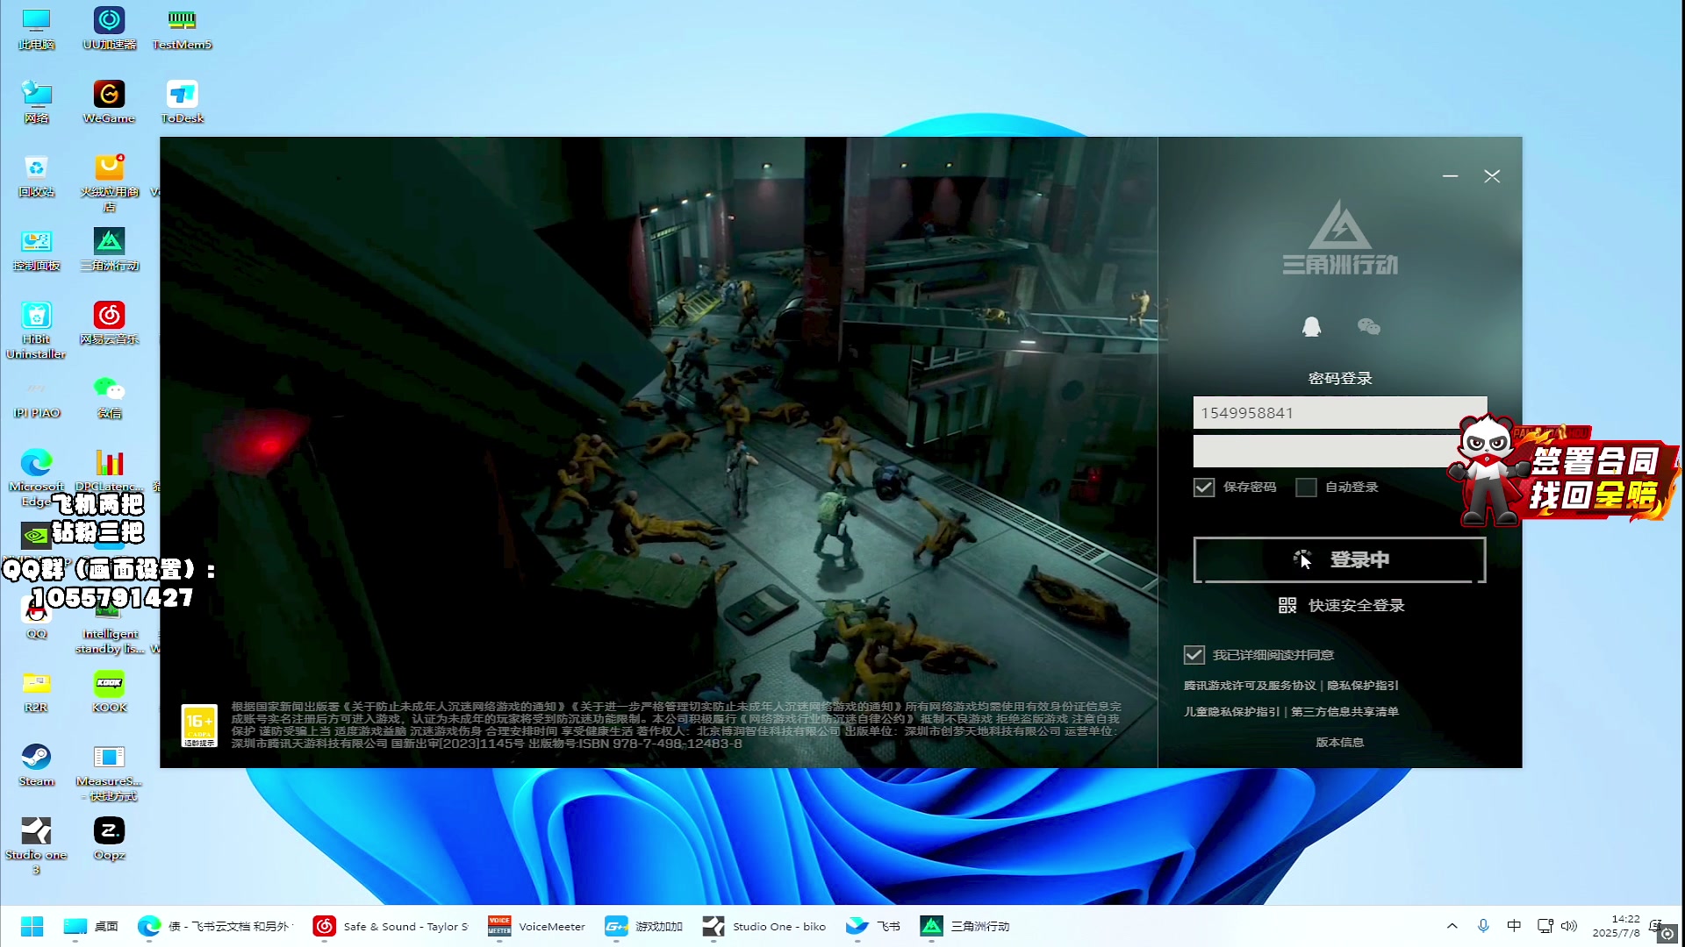
Task: Select the QQ penguin login icon
Action: pos(1311,326)
